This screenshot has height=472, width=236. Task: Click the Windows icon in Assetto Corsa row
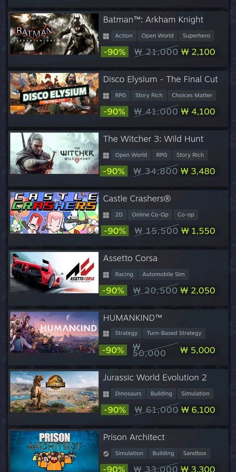click(106, 274)
